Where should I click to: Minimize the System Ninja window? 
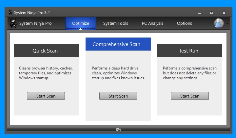[x=199, y=13]
